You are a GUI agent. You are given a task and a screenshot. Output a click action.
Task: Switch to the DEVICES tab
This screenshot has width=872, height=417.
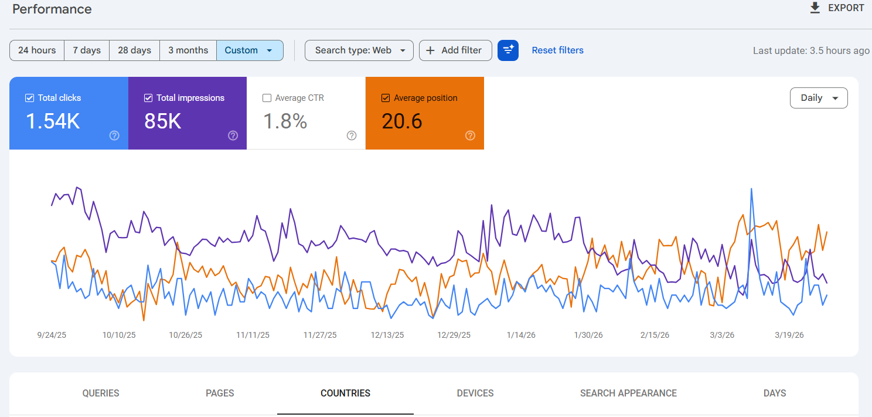(475, 393)
